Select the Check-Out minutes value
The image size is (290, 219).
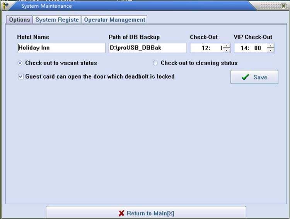tap(221, 48)
